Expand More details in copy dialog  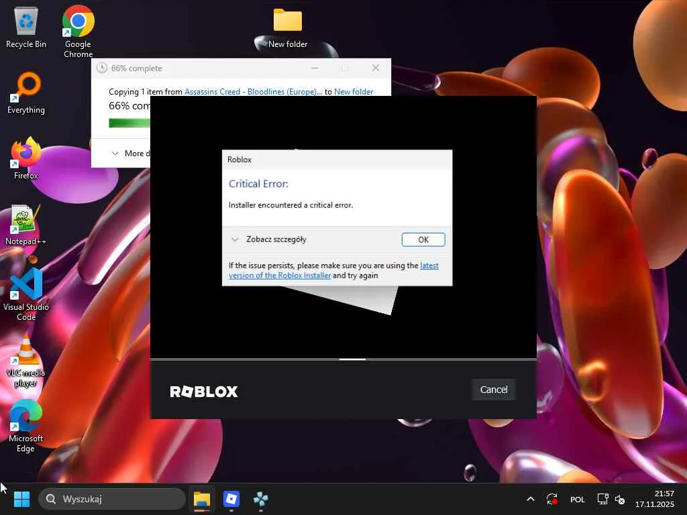131,154
